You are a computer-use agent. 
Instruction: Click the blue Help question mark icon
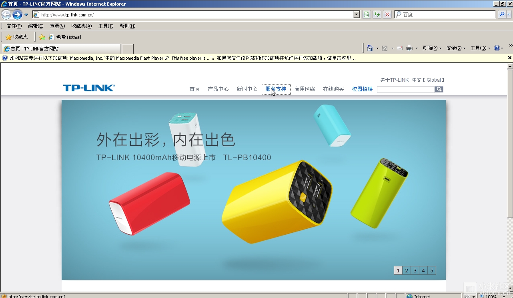pos(497,48)
